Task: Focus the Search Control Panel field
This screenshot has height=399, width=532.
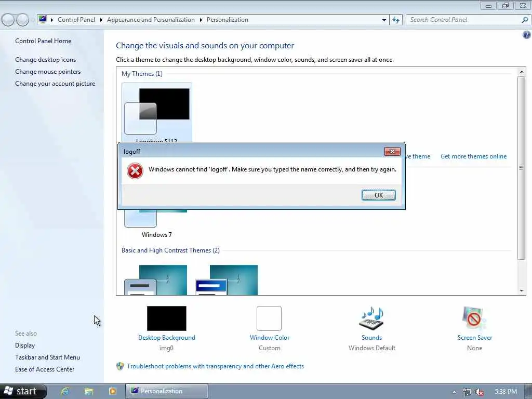Action: (463, 20)
